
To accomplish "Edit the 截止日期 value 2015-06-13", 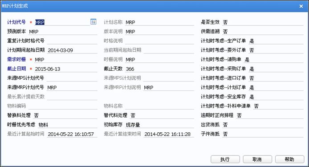I will [x=66, y=69].
